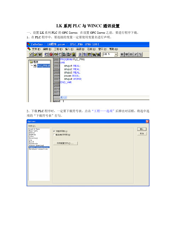Insert a contact with the contact icon
Viewport: 176px width, 249px height.
[122, 55]
